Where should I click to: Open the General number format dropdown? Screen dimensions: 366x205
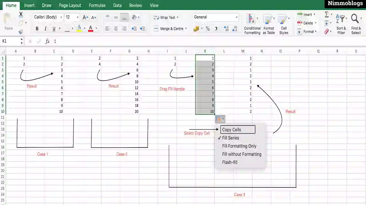click(236, 17)
